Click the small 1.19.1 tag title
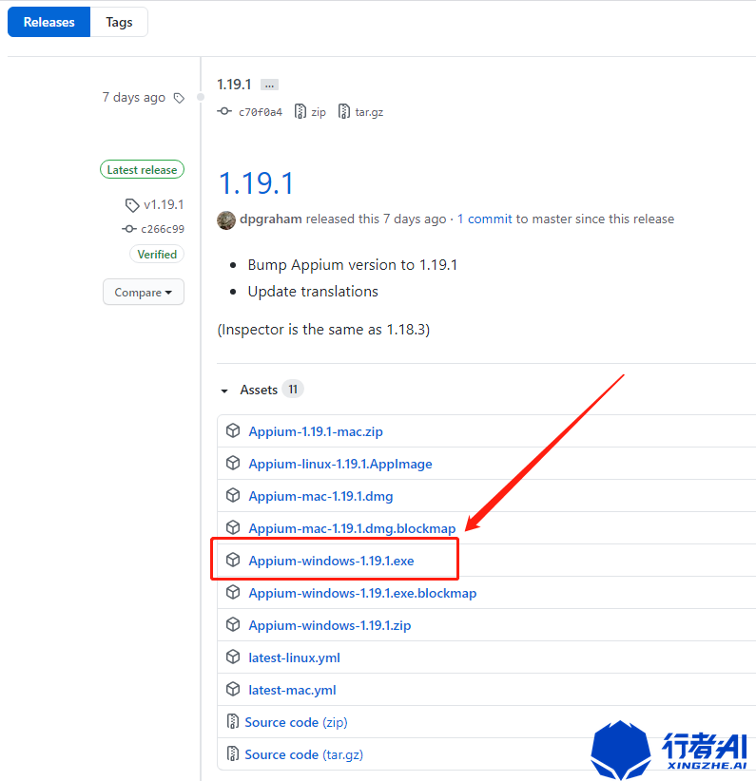 pos(234,85)
